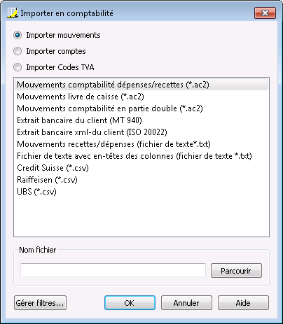Screen dimensions: 283x324
Task: Select Importer Codes TVA radio button
Action: click(x=18, y=67)
